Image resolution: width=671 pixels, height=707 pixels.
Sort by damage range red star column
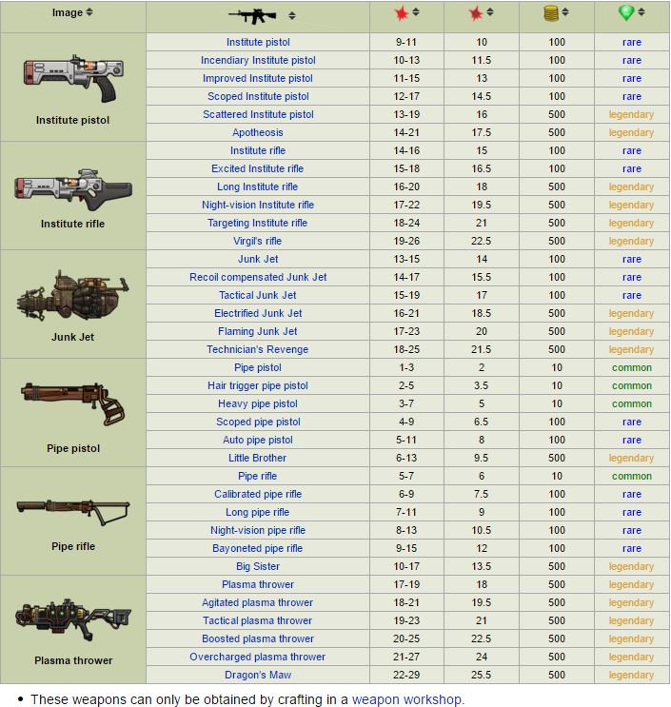416,12
